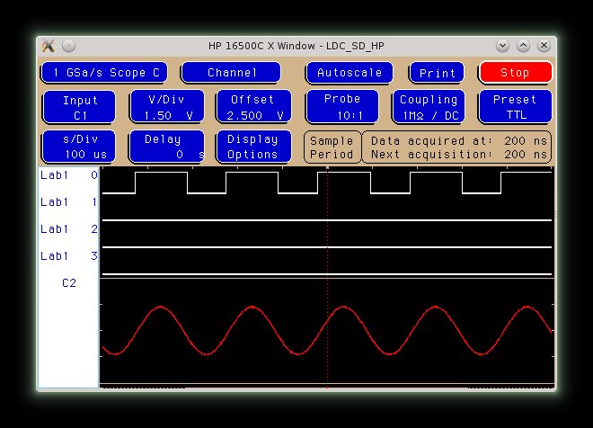Screen dimensions: 593x428
Task: Adjust the V/Div 1.50 V field
Action: pyautogui.click(x=167, y=107)
